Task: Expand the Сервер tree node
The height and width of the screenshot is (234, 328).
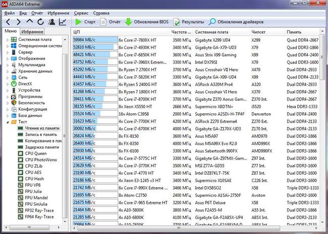Action: pyautogui.click(x=8, y=52)
